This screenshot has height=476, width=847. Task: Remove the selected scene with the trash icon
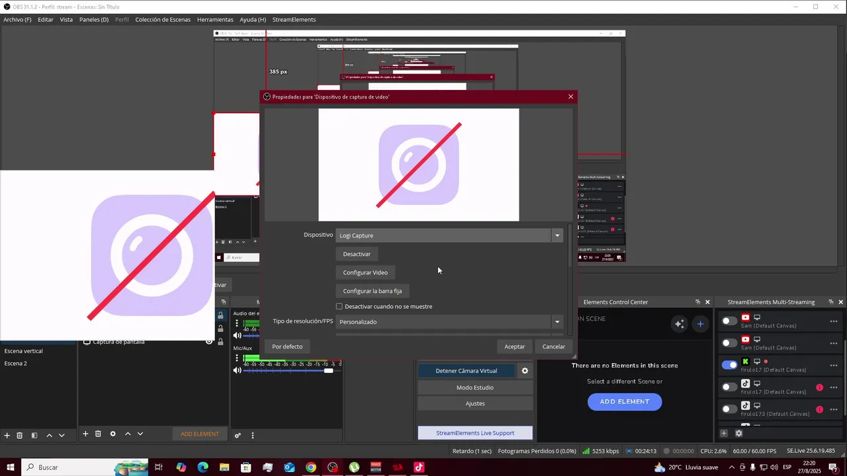point(20,435)
